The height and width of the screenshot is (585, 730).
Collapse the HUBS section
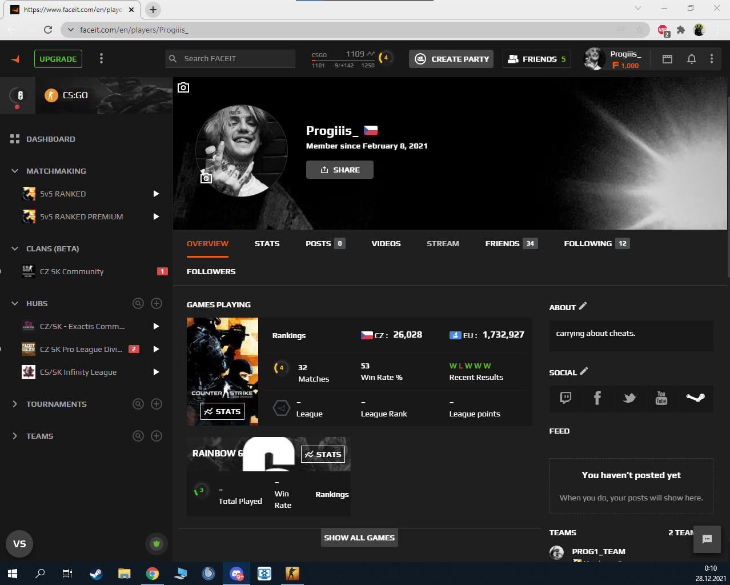click(x=15, y=303)
